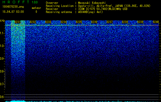The height and width of the screenshot is (102, 161).
Task: Click the 0236 time marker
Action: coord(94,22)
